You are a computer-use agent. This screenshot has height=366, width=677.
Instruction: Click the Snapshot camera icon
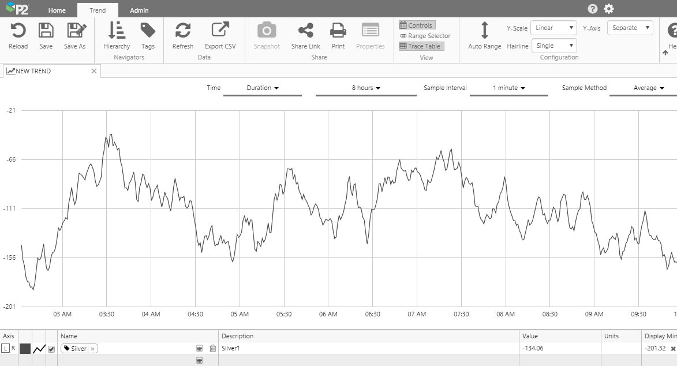coord(267,31)
